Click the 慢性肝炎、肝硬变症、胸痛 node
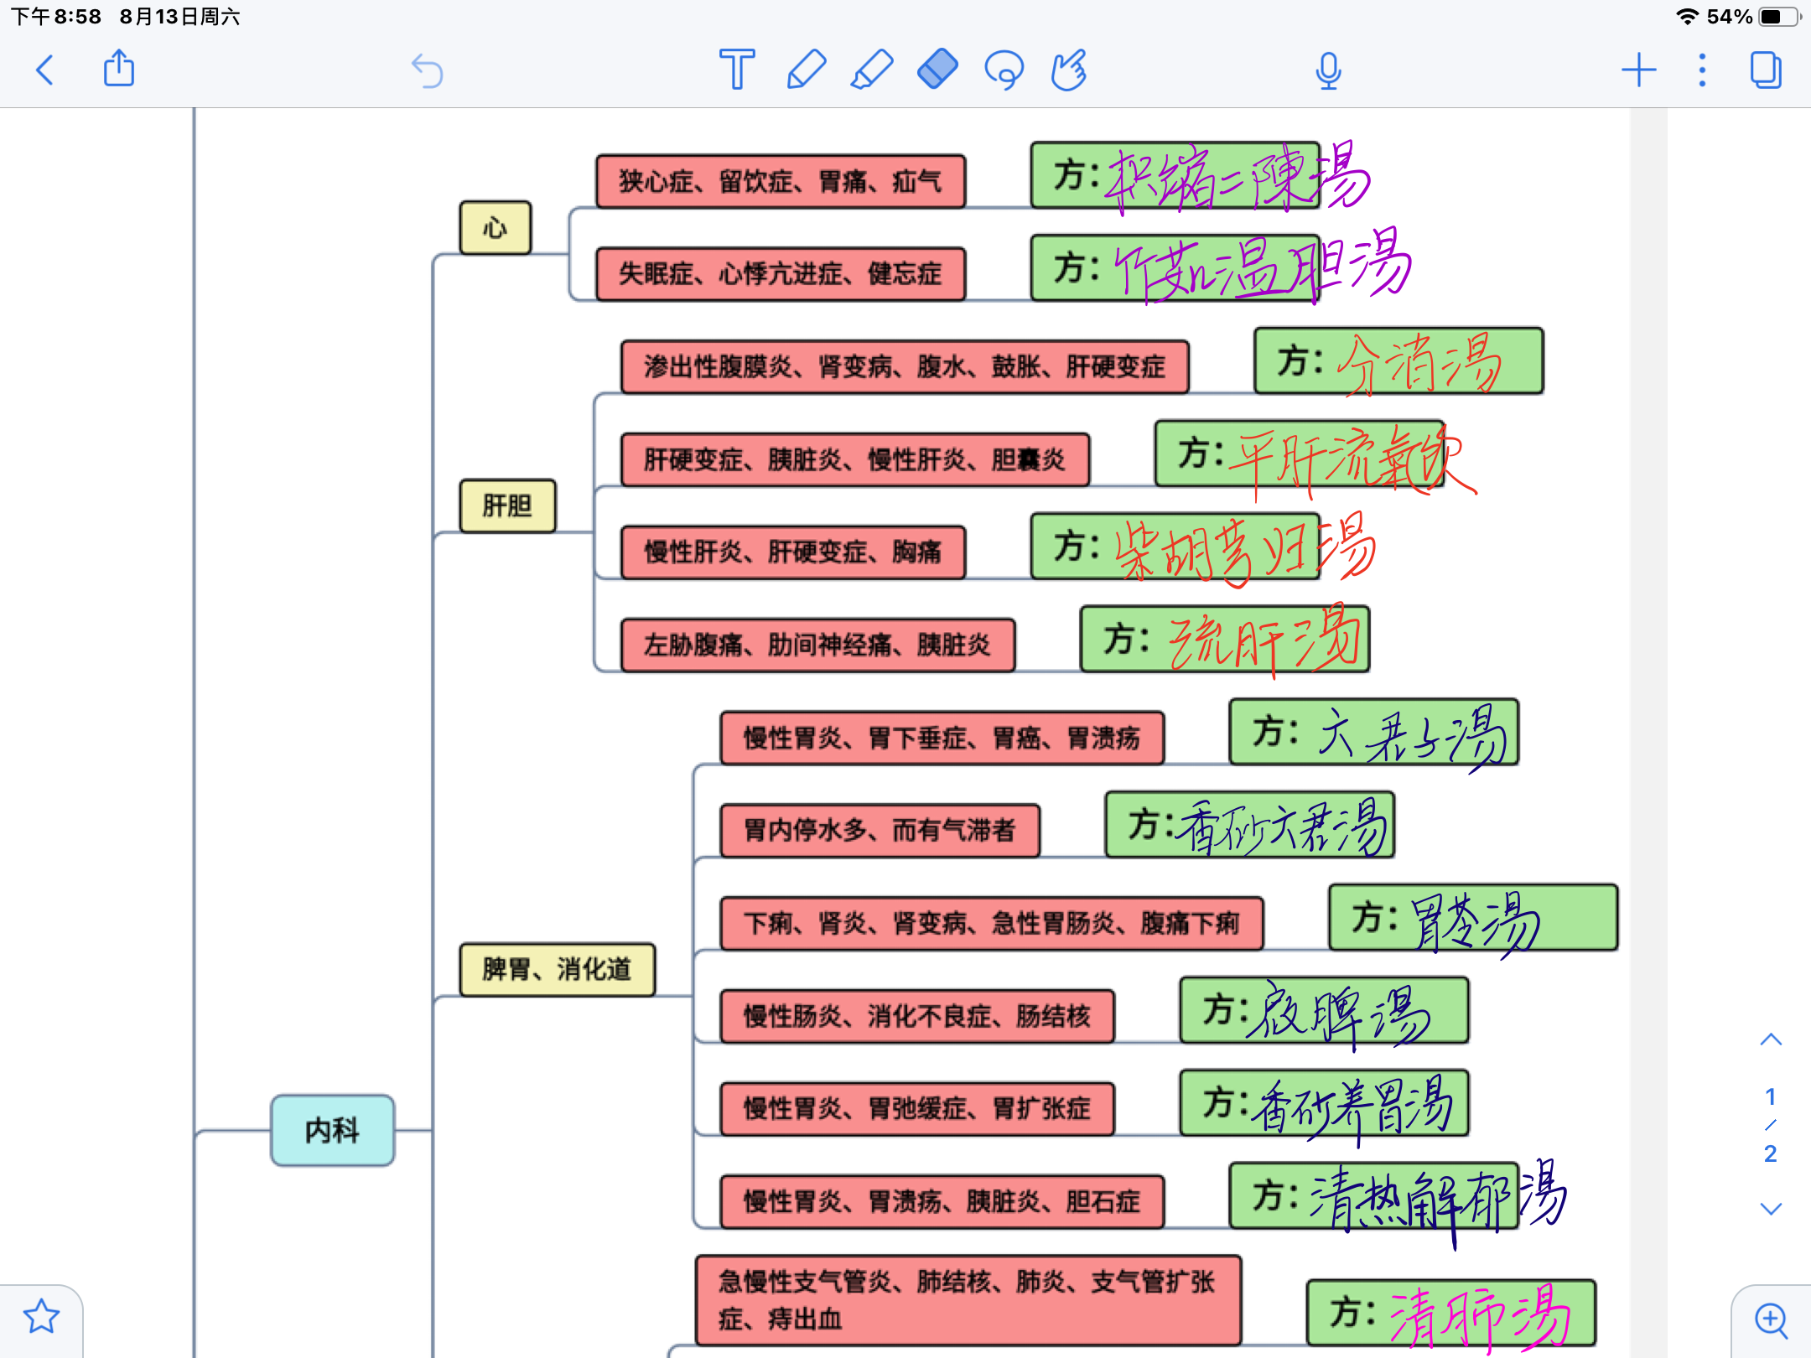Image resolution: width=1811 pixels, height=1358 pixels. click(792, 552)
